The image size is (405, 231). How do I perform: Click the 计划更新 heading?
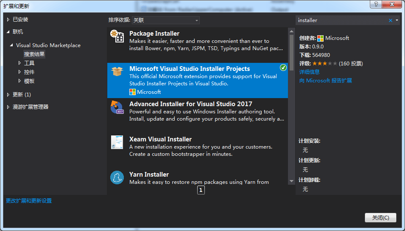310,161
